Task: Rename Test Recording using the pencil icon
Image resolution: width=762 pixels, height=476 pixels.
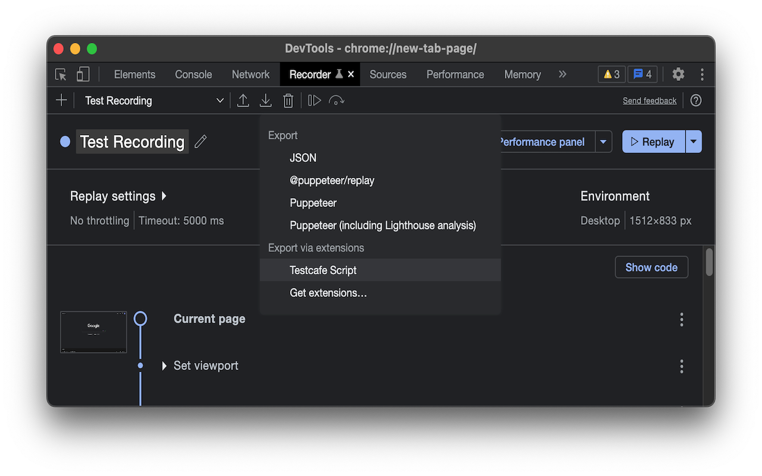Action: point(200,142)
